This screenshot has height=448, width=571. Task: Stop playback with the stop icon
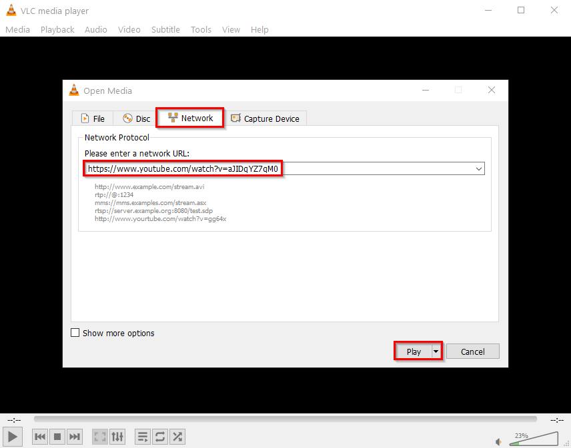pos(57,437)
